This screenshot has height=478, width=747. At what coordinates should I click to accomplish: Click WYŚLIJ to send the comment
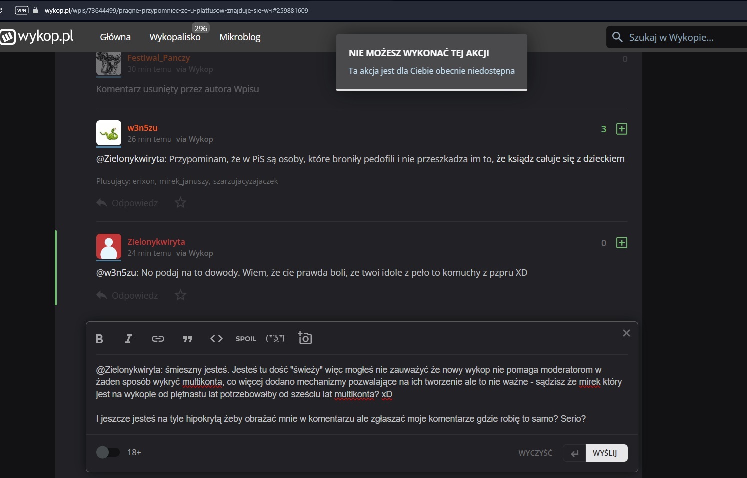click(605, 453)
